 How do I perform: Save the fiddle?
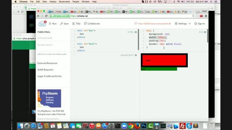(x=65, y=23)
